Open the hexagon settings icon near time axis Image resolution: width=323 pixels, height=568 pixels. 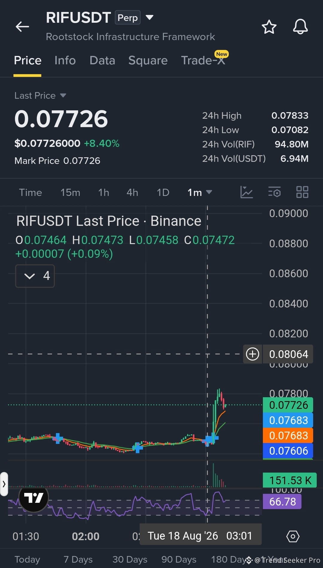pos(293,536)
